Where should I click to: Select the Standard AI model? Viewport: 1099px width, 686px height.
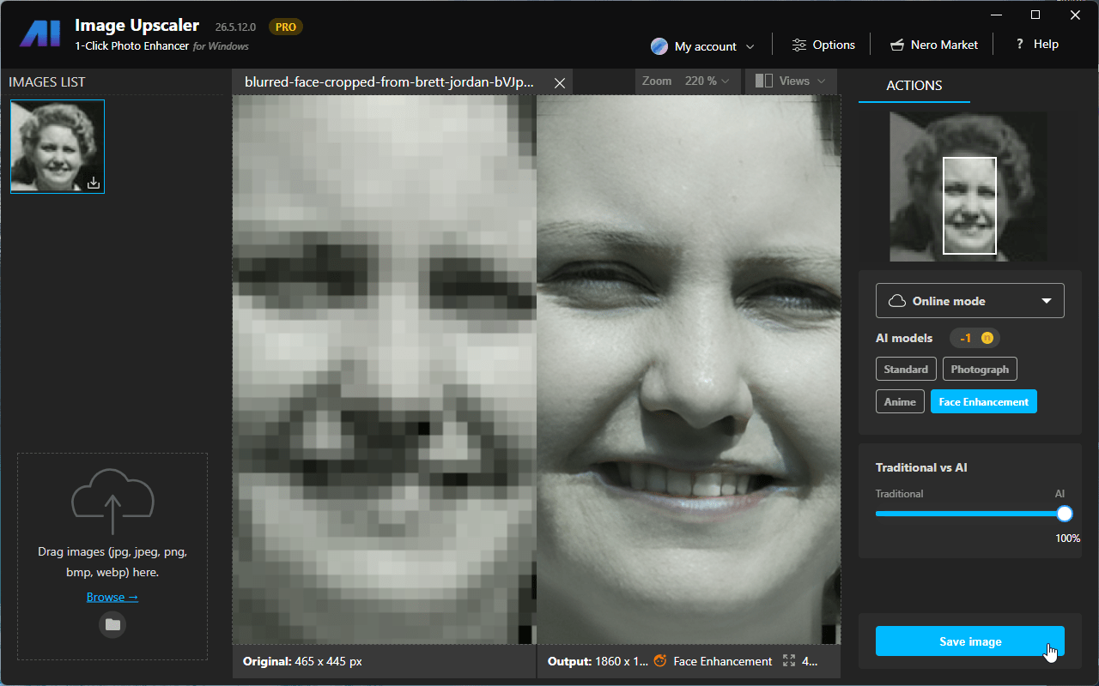(x=906, y=370)
